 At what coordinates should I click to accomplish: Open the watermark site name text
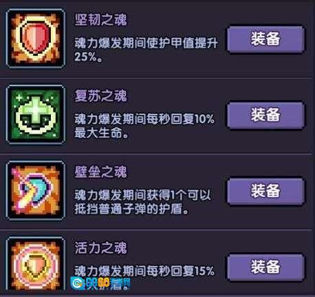click(108, 284)
